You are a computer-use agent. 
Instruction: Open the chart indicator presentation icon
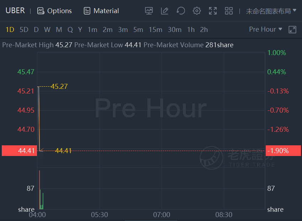point(149,11)
